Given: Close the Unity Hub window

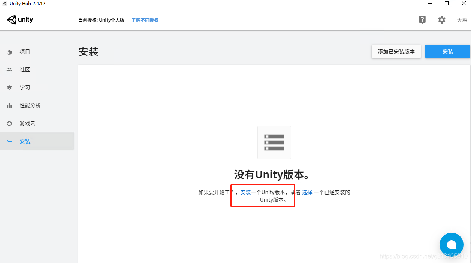Looking at the screenshot, I should click(464, 3).
